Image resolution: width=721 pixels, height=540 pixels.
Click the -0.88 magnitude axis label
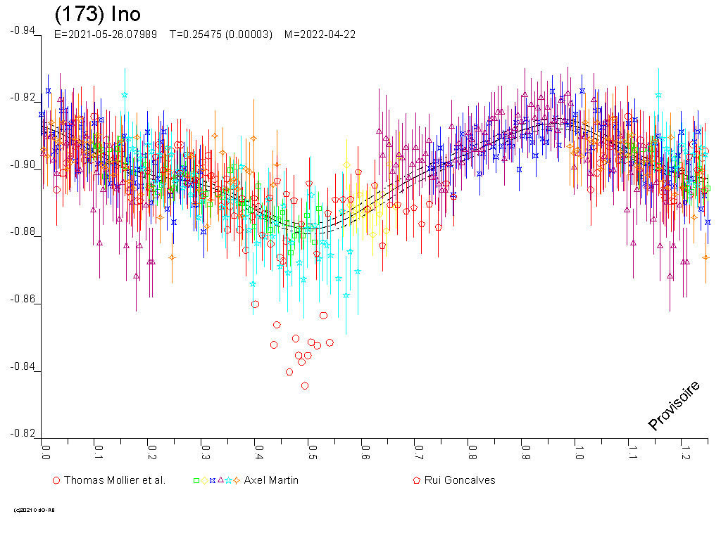tap(23, 233)
